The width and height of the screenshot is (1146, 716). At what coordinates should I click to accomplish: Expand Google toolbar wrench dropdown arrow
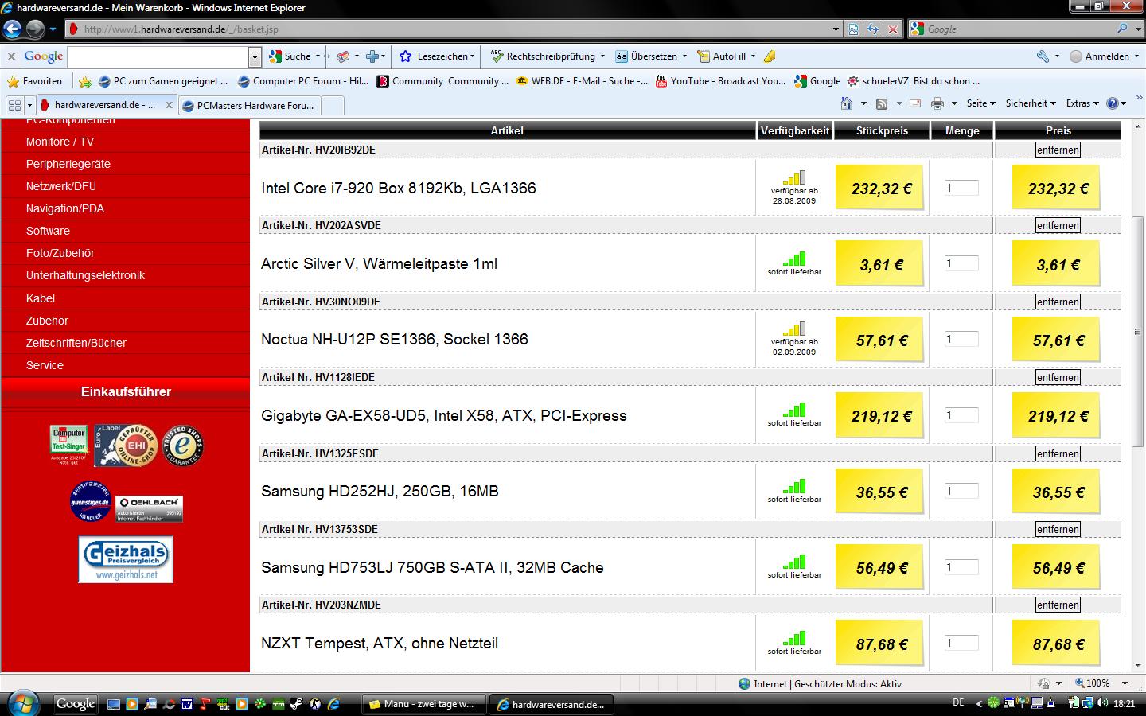pyautogui.click(x=1057, y=56)
